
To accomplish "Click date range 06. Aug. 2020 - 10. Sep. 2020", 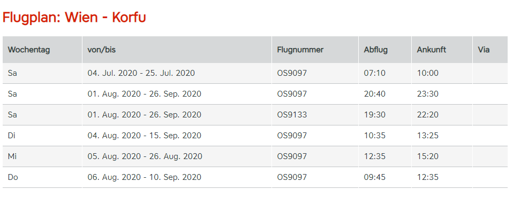I will point(144,177).
